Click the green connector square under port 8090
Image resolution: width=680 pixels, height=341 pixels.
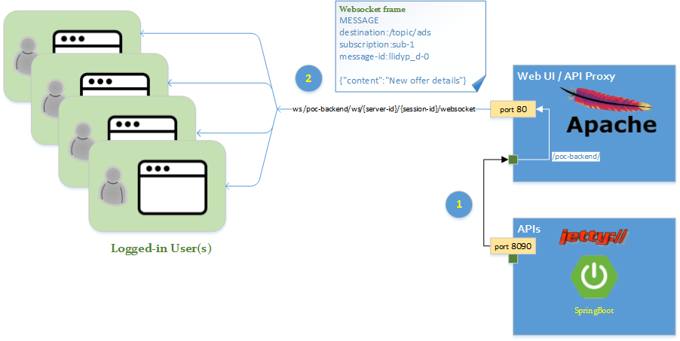point(513,258)
